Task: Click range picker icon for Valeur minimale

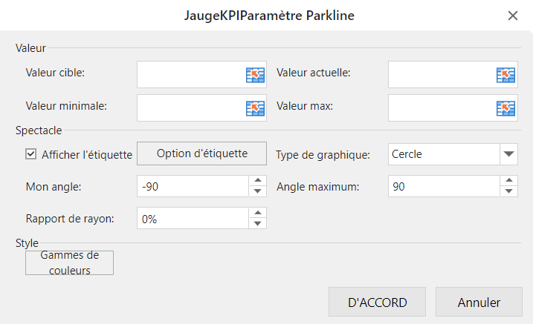Action: [255, 108]
